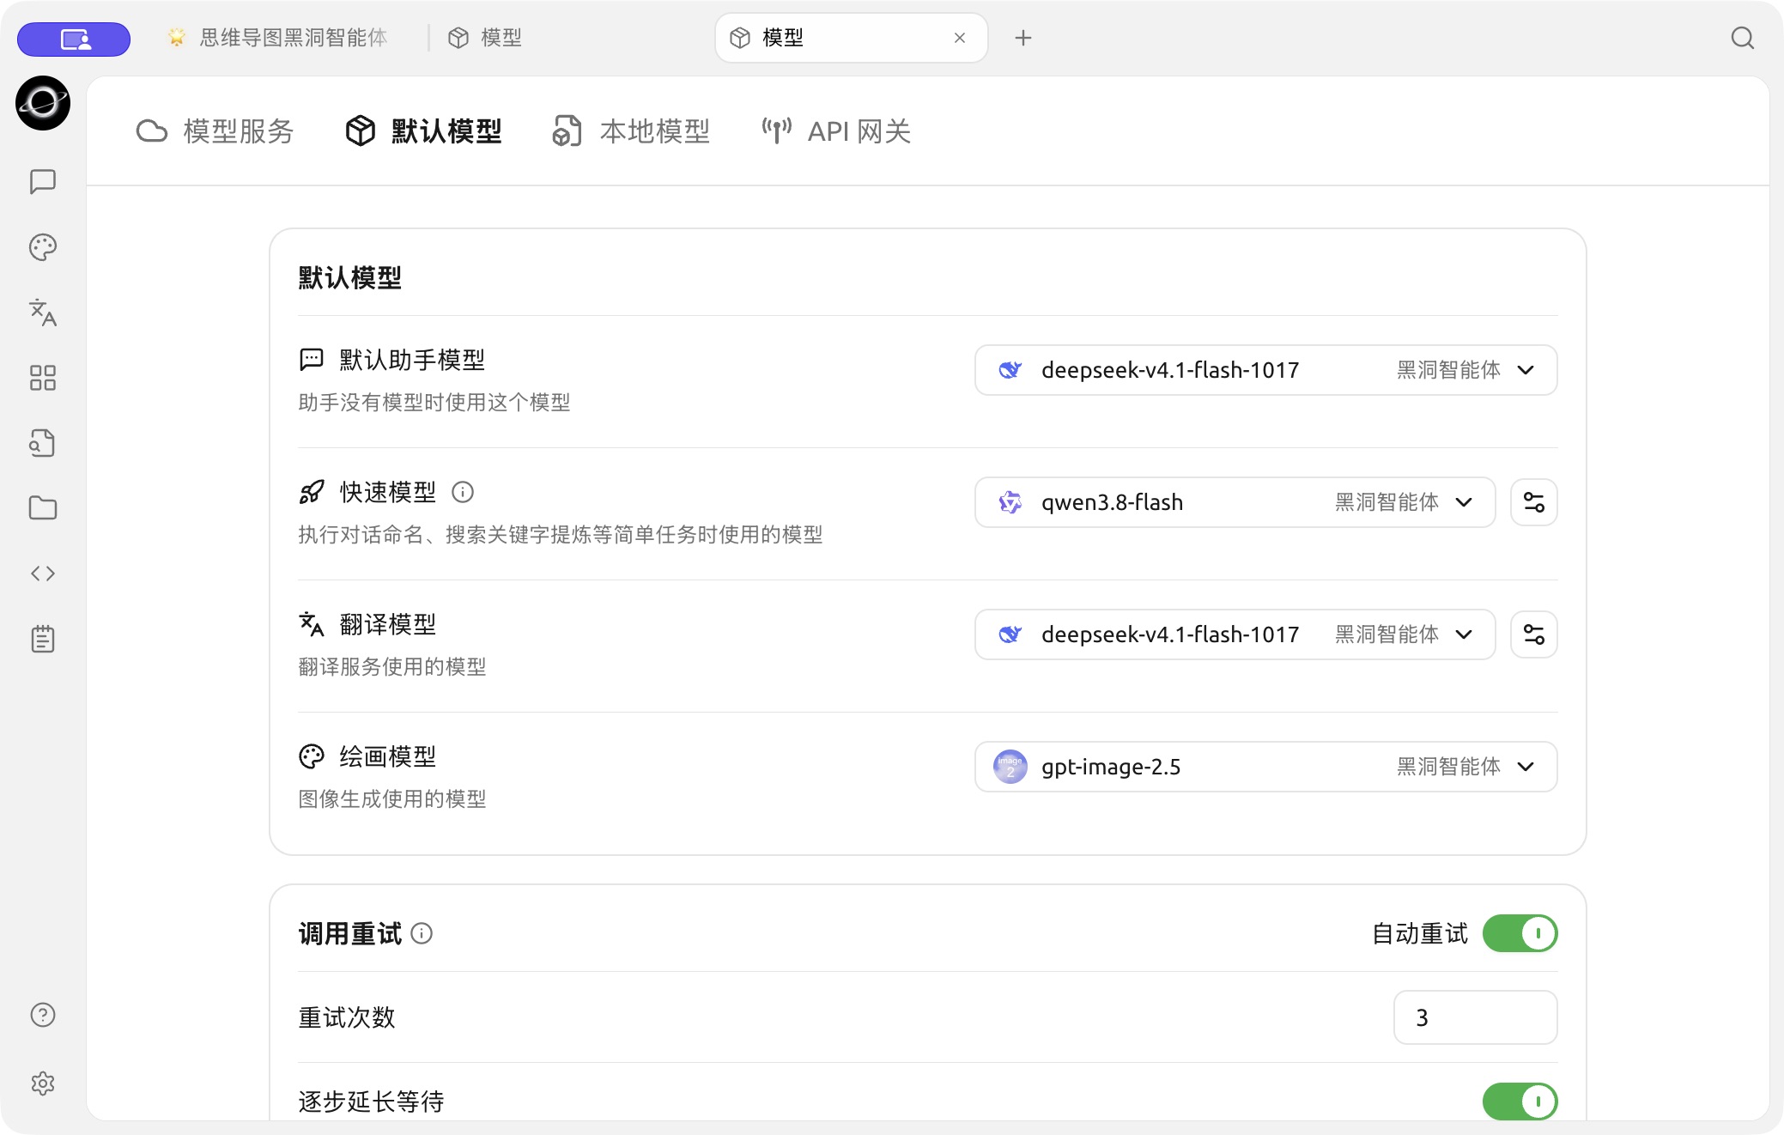Click the 翻译服务使用的模型 description
This screenshot has height=1135, width=1784.
[392, 666]
